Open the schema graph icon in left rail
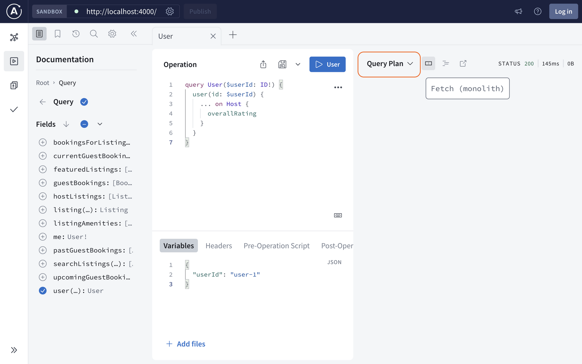Image resolution: width=582 pixels, height=364 pixels. (x=14, y=37)
